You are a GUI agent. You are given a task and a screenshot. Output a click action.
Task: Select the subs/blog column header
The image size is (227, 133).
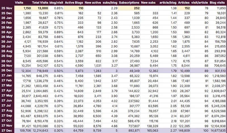(110, 3)
